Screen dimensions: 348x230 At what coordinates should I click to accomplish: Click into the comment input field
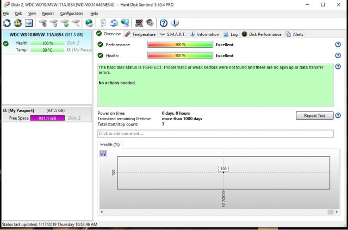[x=215, y=134]
